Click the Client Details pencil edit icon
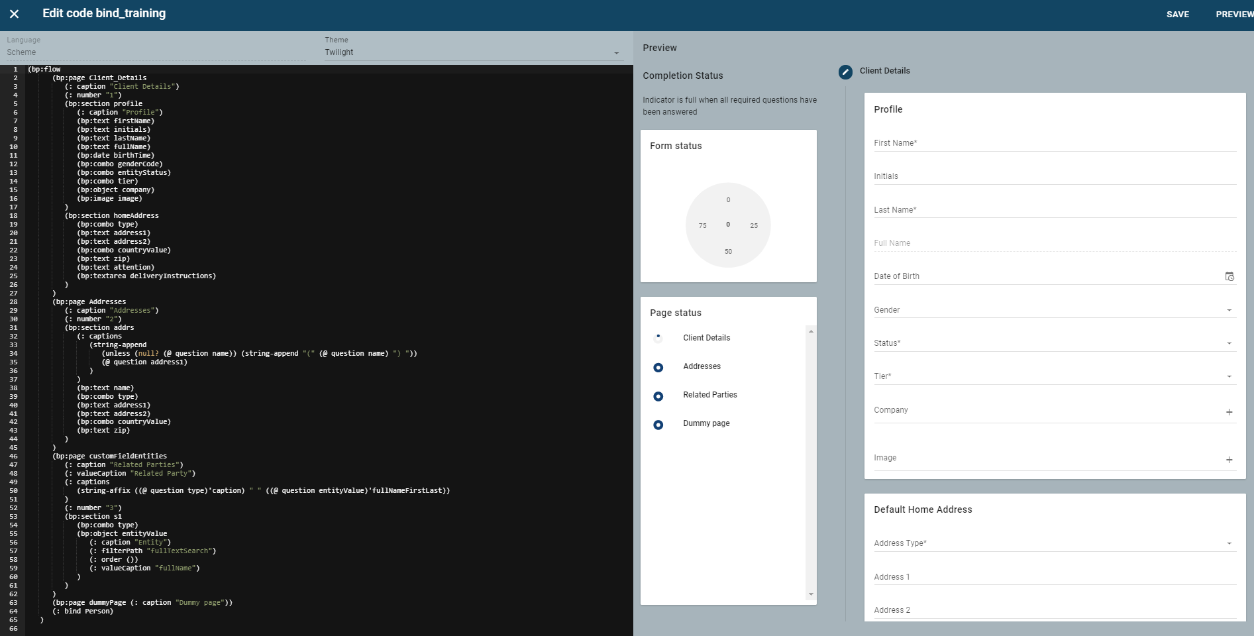 [845, 72]
